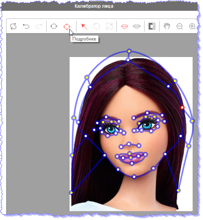Select the basic face outline mode icon
This screenshot has height=220, width=203.
(x=54, y=26)
